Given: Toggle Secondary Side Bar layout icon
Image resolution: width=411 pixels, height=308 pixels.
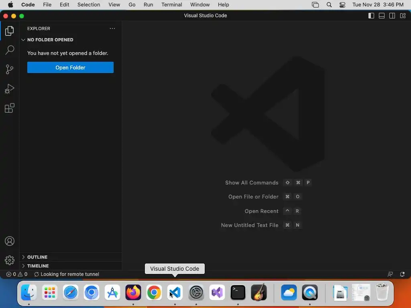Looking at the screenshot, I should (392, 16).
